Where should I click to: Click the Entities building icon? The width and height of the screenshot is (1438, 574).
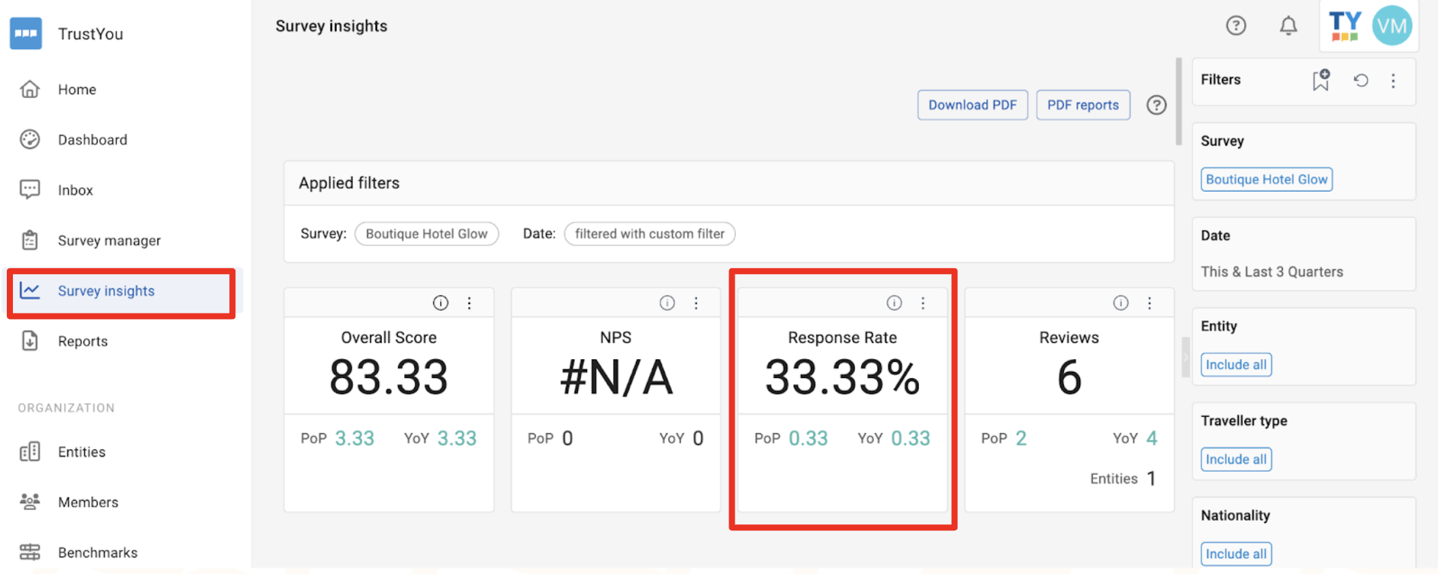(x=29, y=452)
